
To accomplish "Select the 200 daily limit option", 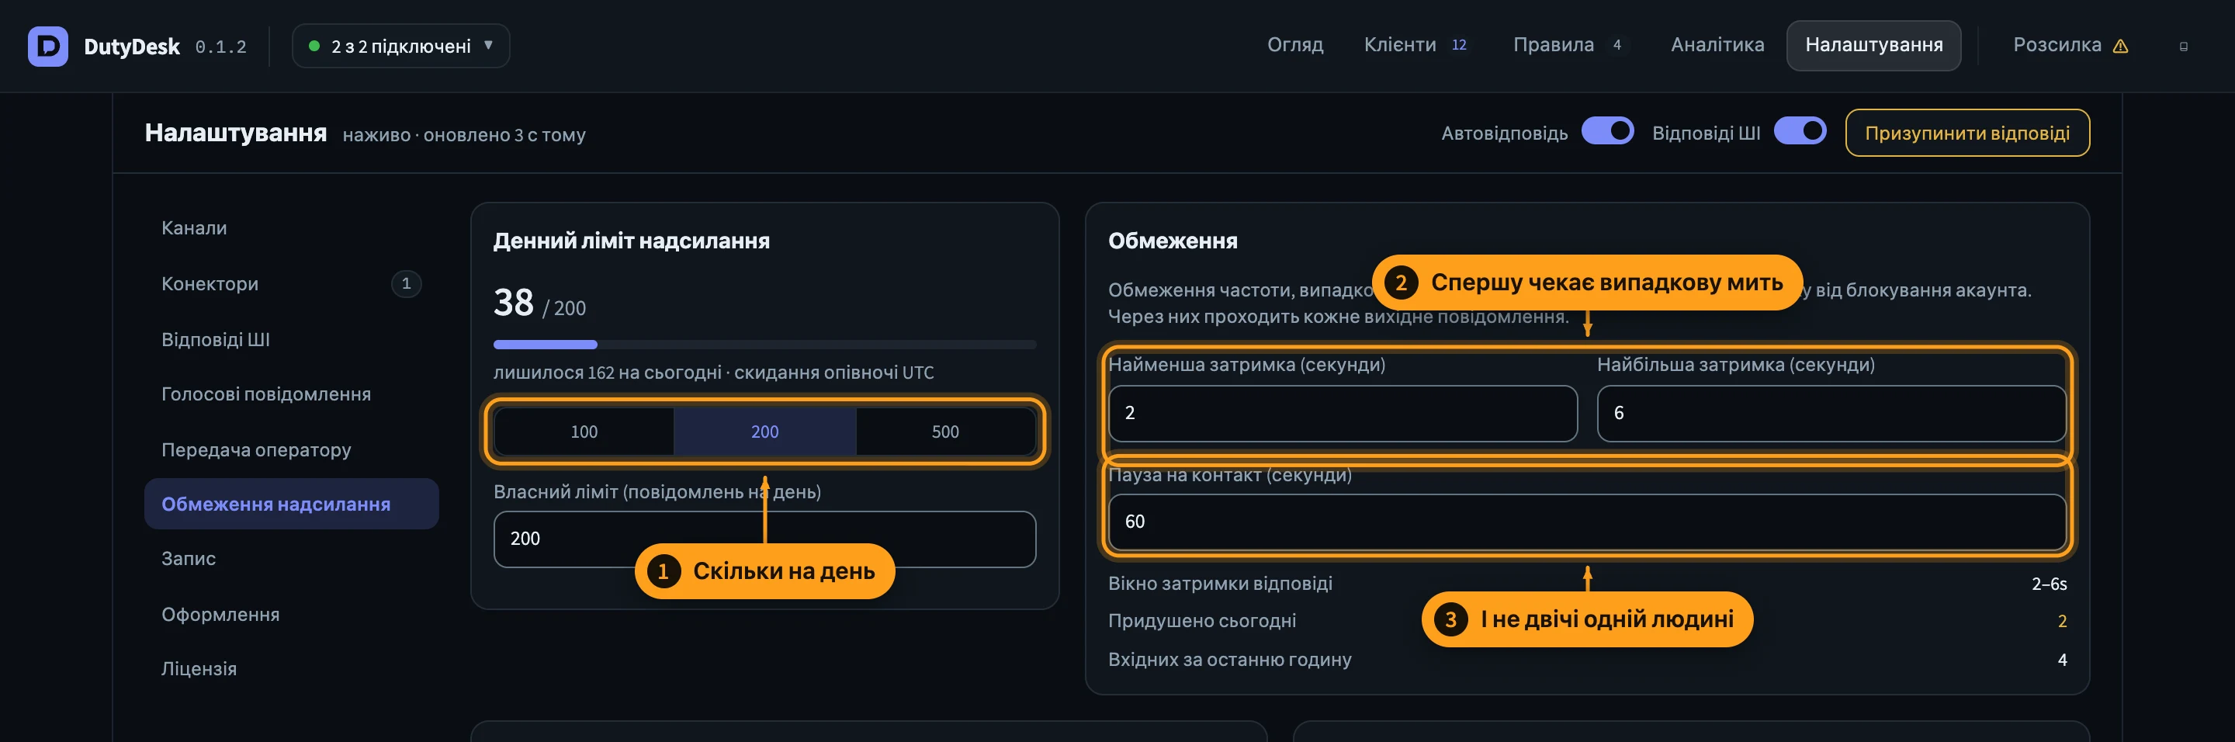I will click(764, 432).
